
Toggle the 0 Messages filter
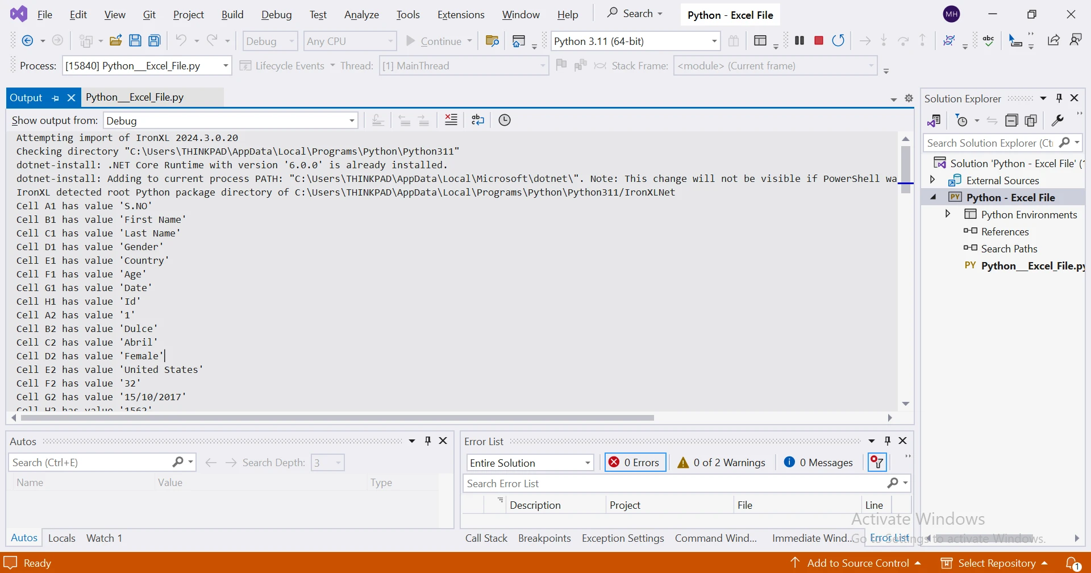pos(818,463)
